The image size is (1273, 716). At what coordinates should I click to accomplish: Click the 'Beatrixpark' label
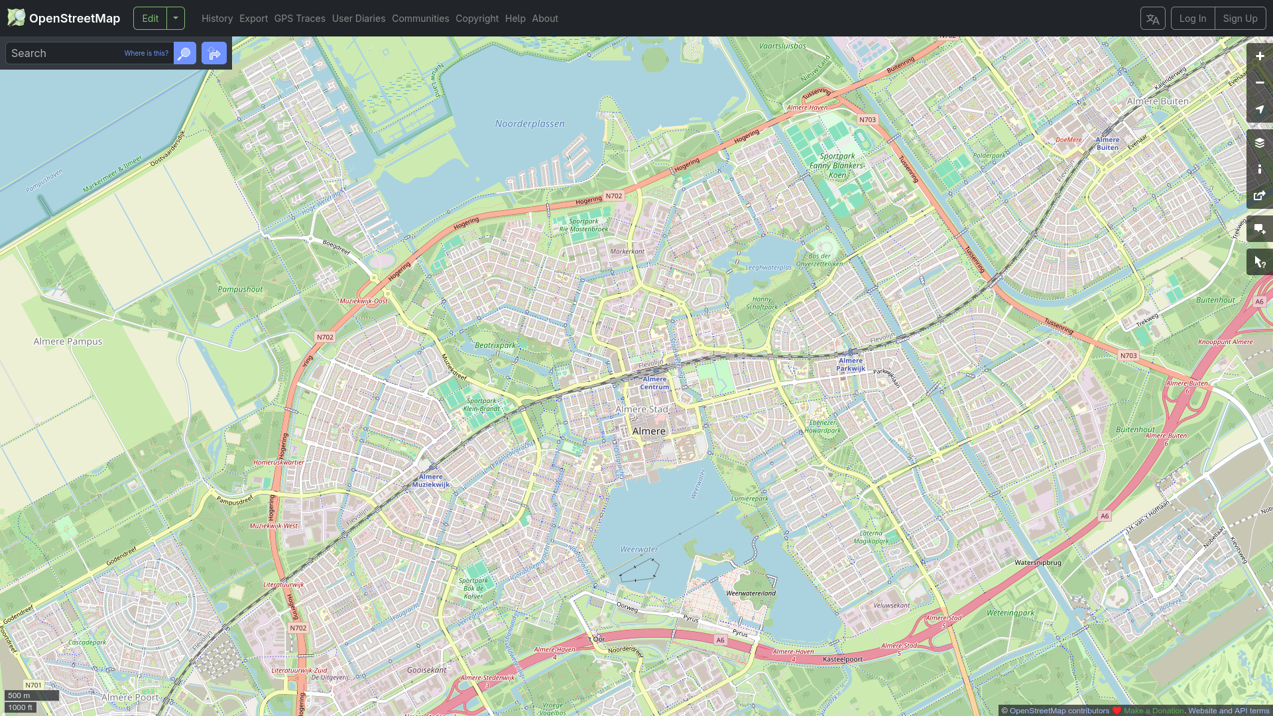495,345
